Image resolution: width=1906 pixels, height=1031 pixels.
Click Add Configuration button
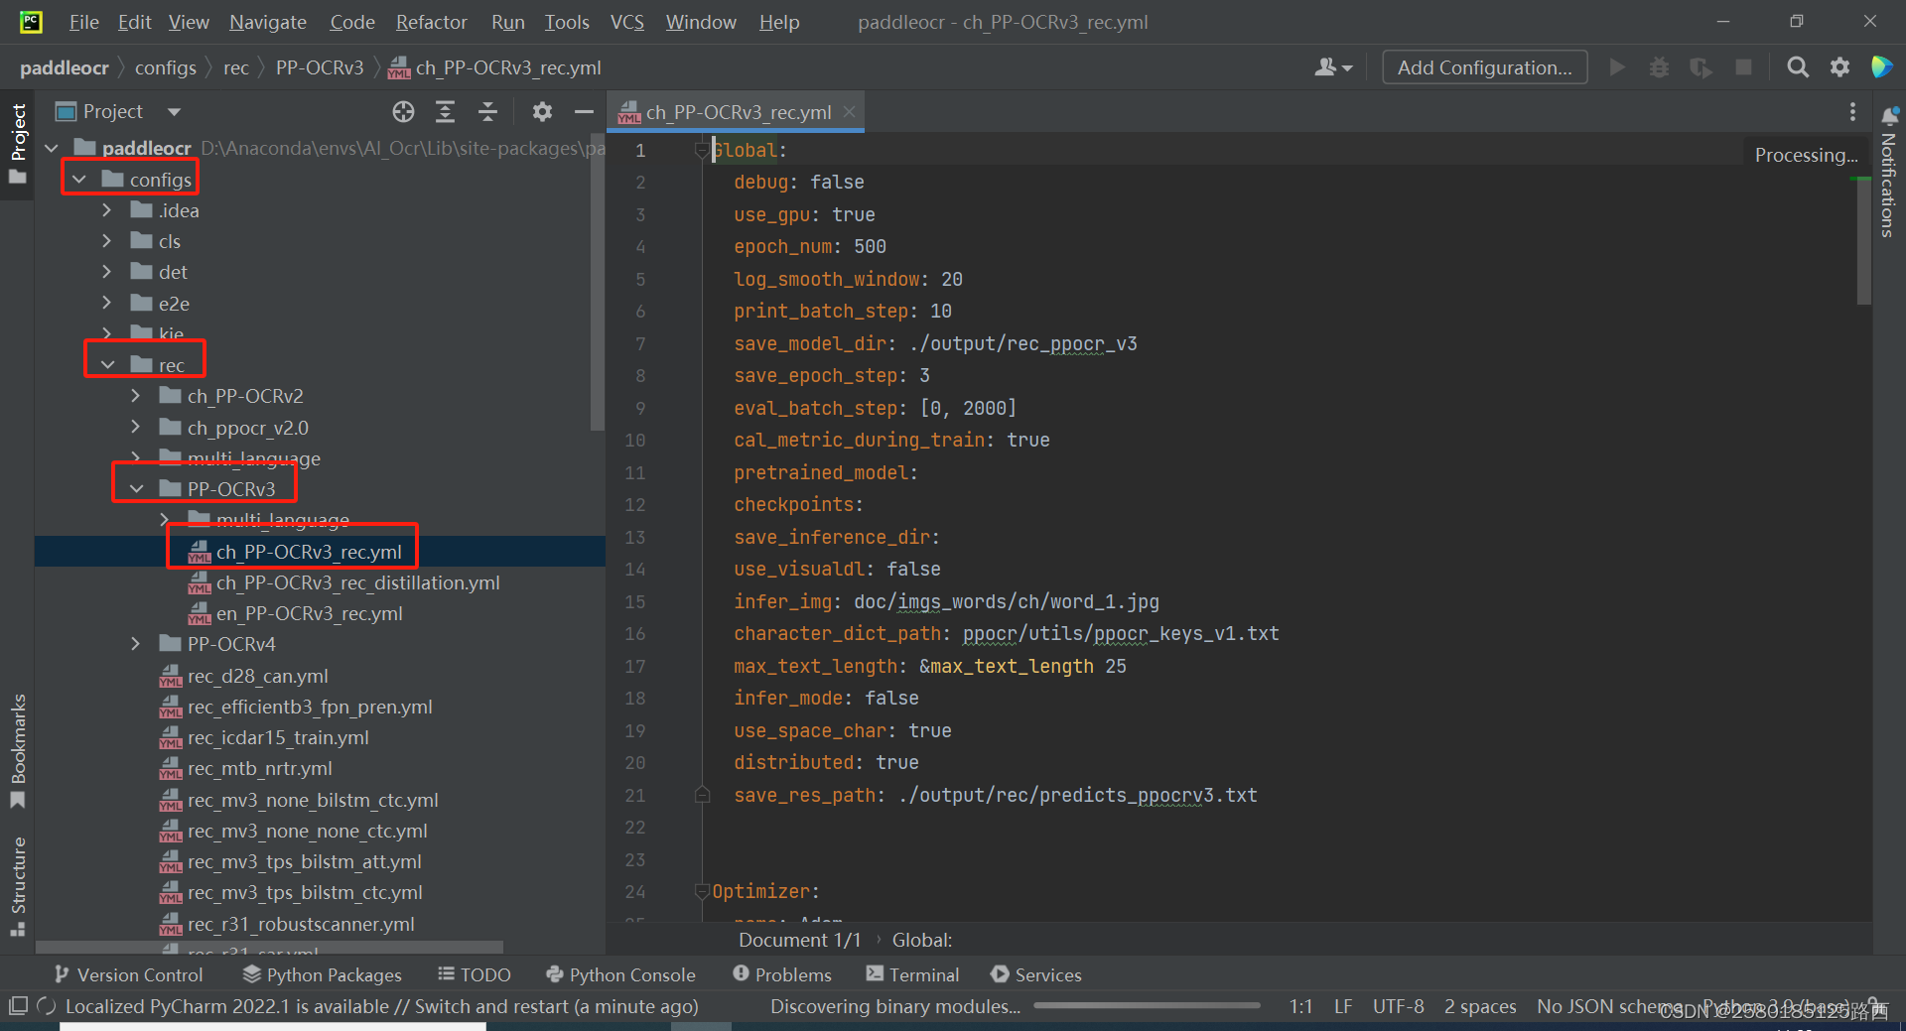(1484, 67)
